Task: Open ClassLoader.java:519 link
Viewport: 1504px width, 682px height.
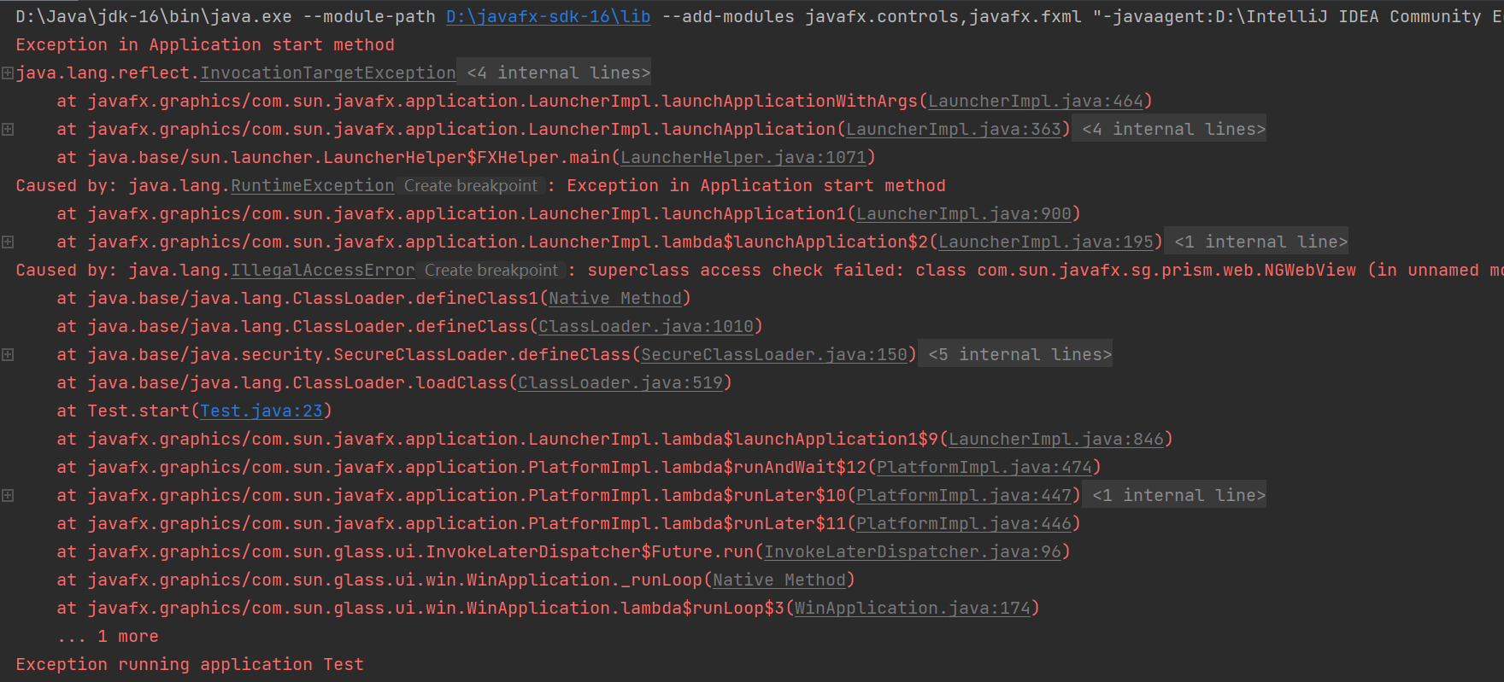Action: tap(620, 383)
